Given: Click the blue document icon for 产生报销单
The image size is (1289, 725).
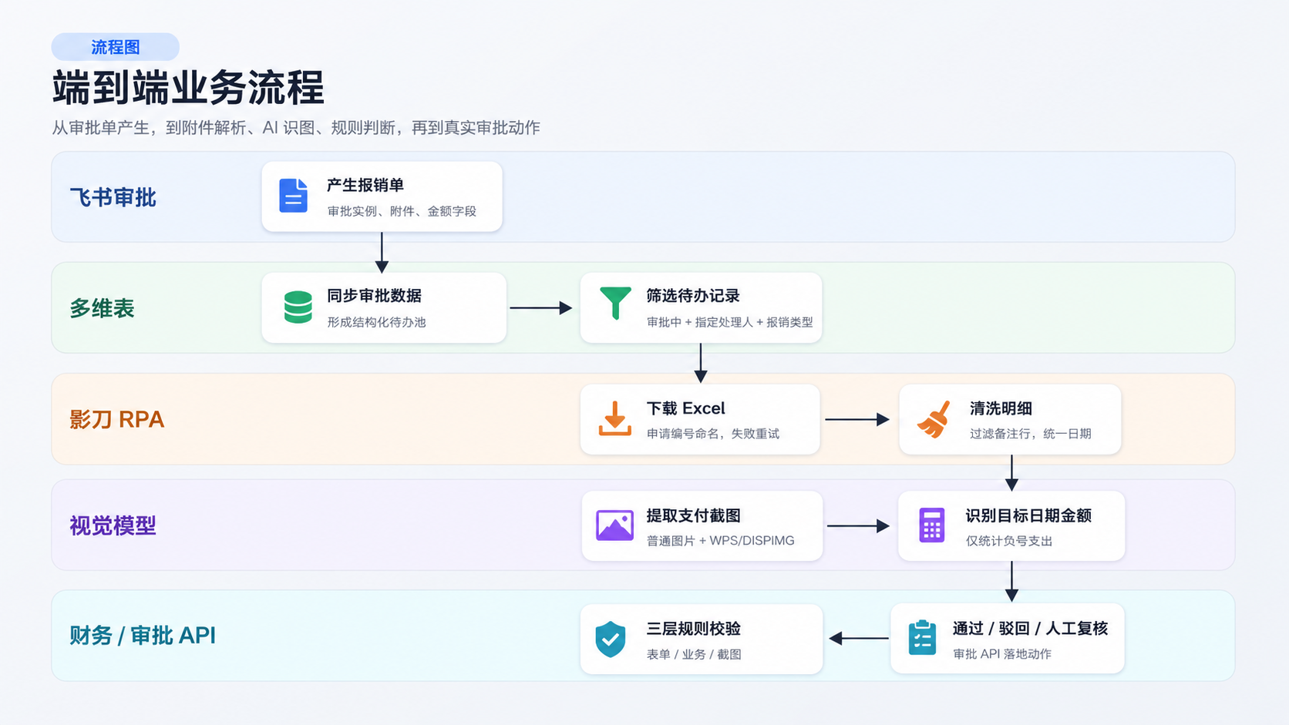Looking at the screenshot, I should [x=293, y=196].
